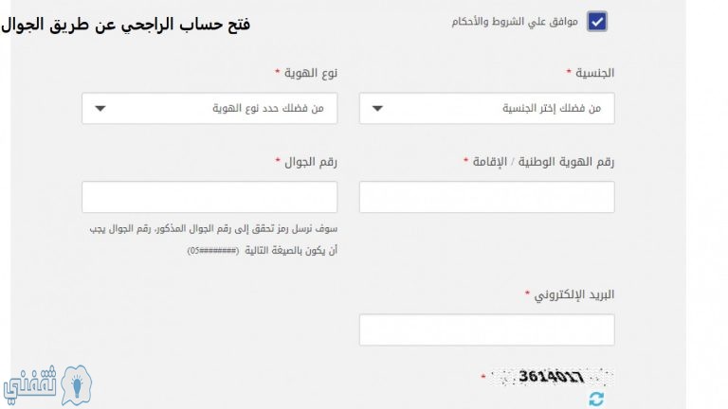Click the terms and conditions label text
728x409 pixels.
[515, 22]
